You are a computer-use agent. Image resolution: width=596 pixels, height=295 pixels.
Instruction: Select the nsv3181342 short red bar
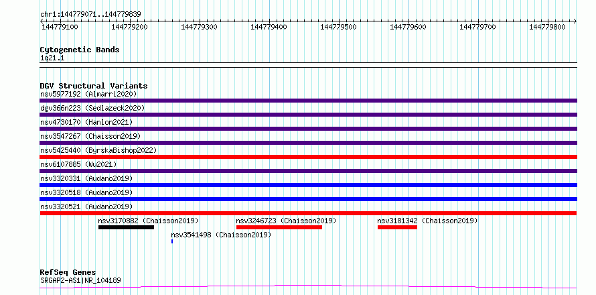pos(397,227)
